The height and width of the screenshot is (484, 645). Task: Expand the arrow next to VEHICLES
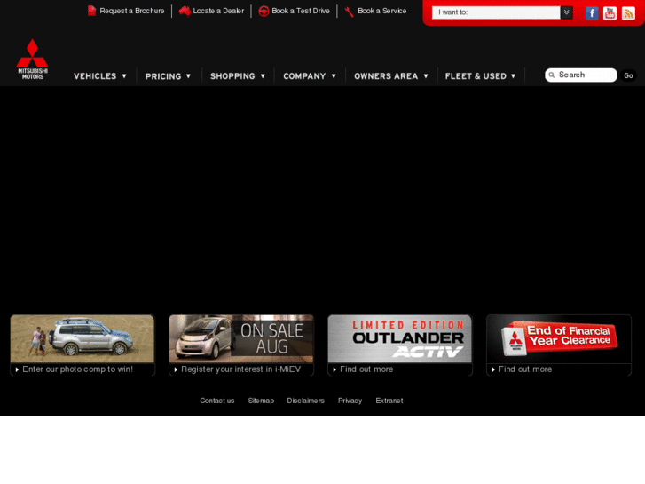(x=124, y=76)
